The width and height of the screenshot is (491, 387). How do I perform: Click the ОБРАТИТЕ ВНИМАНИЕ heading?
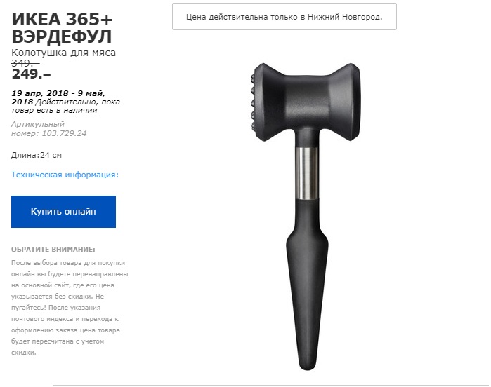click(x=53, y=250)
